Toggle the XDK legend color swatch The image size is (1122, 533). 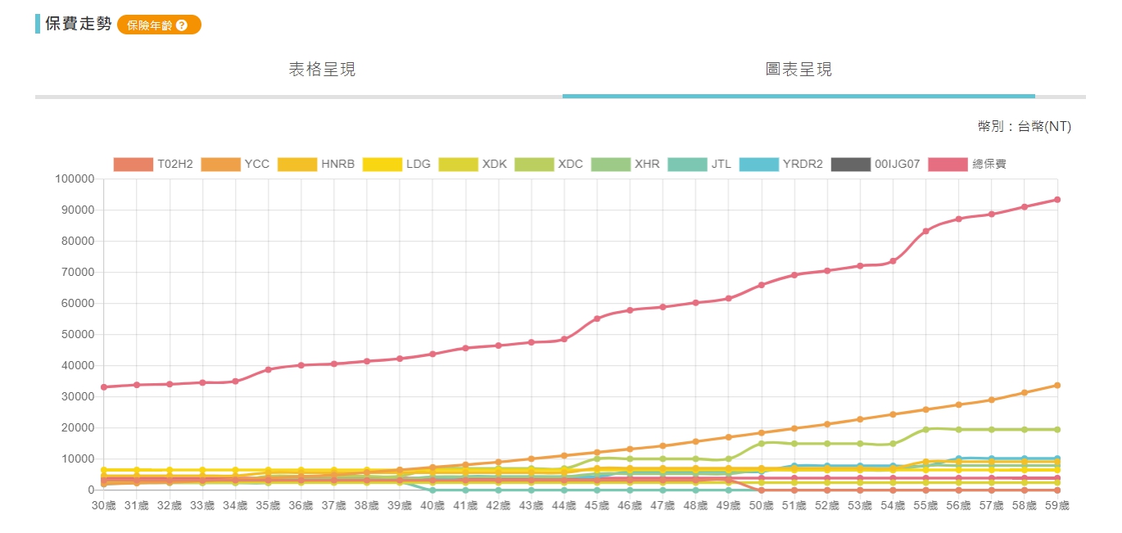[x=458, y=165]
